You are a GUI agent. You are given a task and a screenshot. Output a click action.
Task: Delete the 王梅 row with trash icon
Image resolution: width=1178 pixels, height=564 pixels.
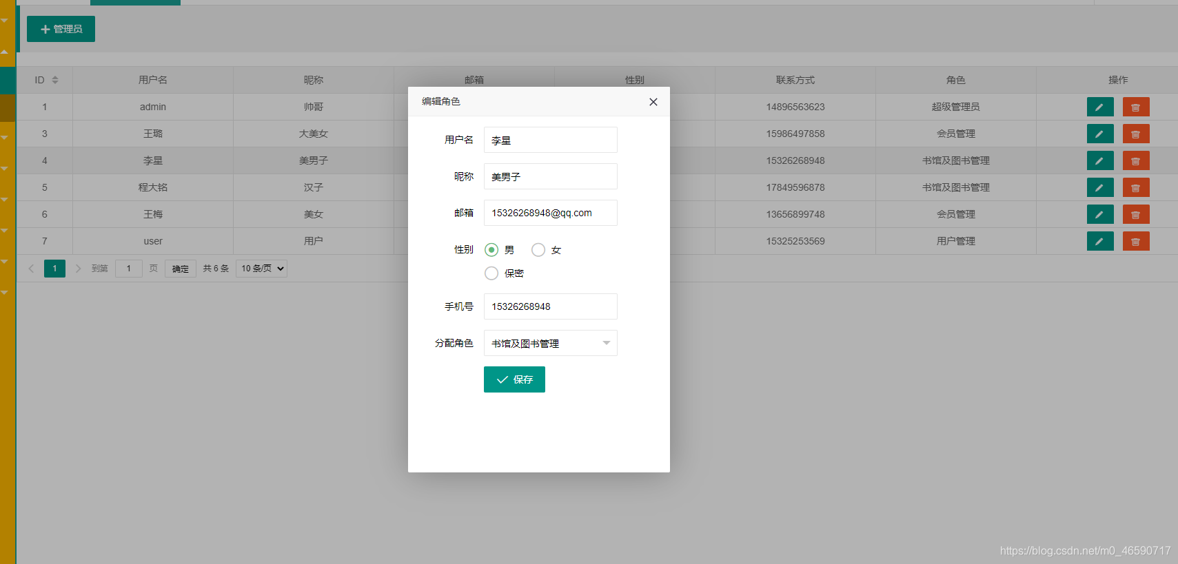1136,215
